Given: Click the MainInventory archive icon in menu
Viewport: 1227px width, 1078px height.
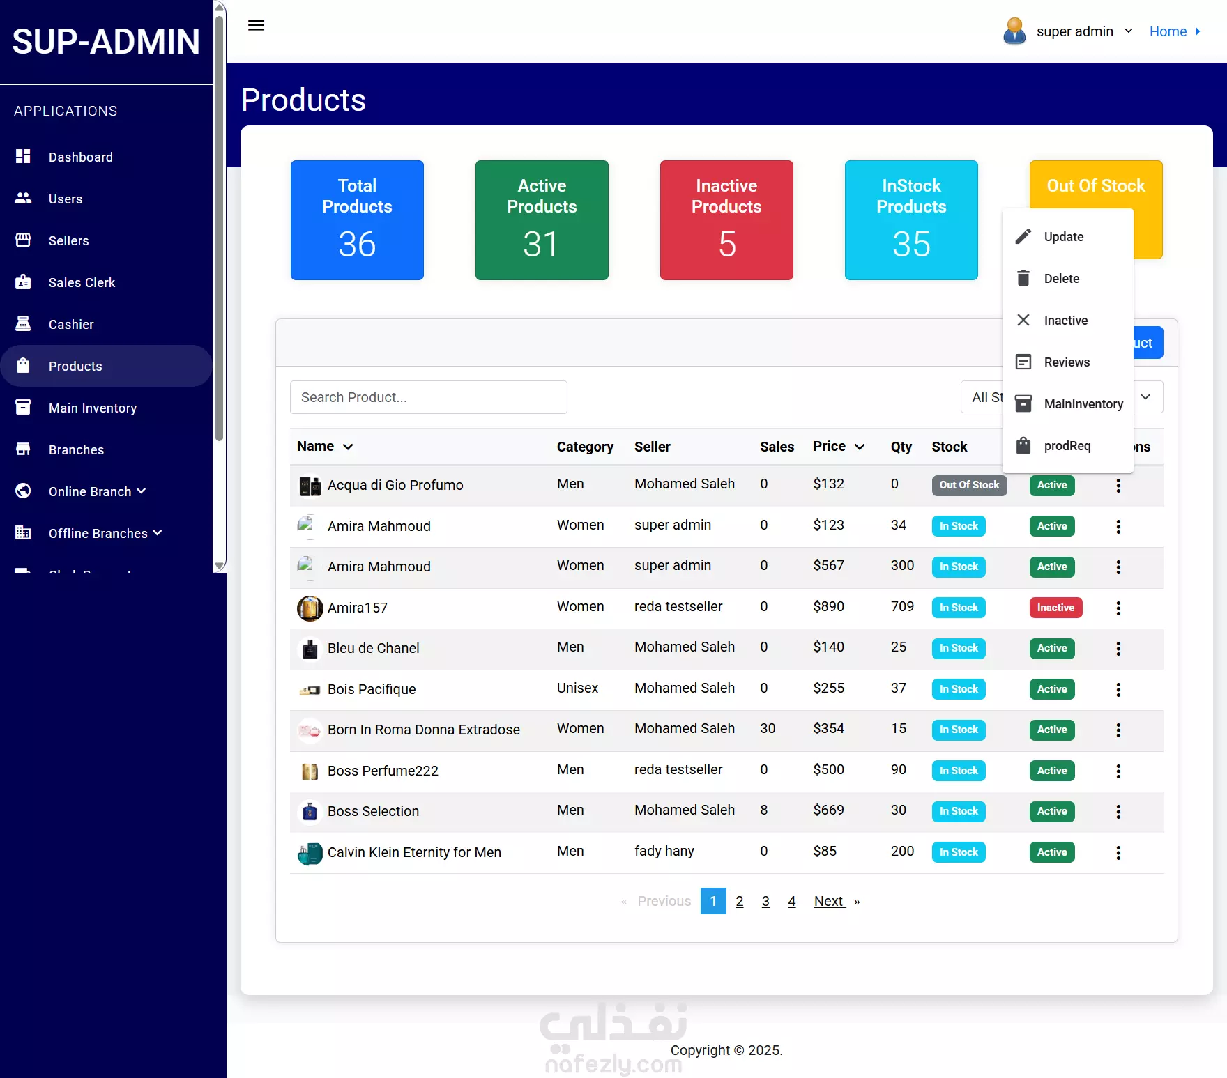Looking at the screenshot, I should click(1023, 403).
